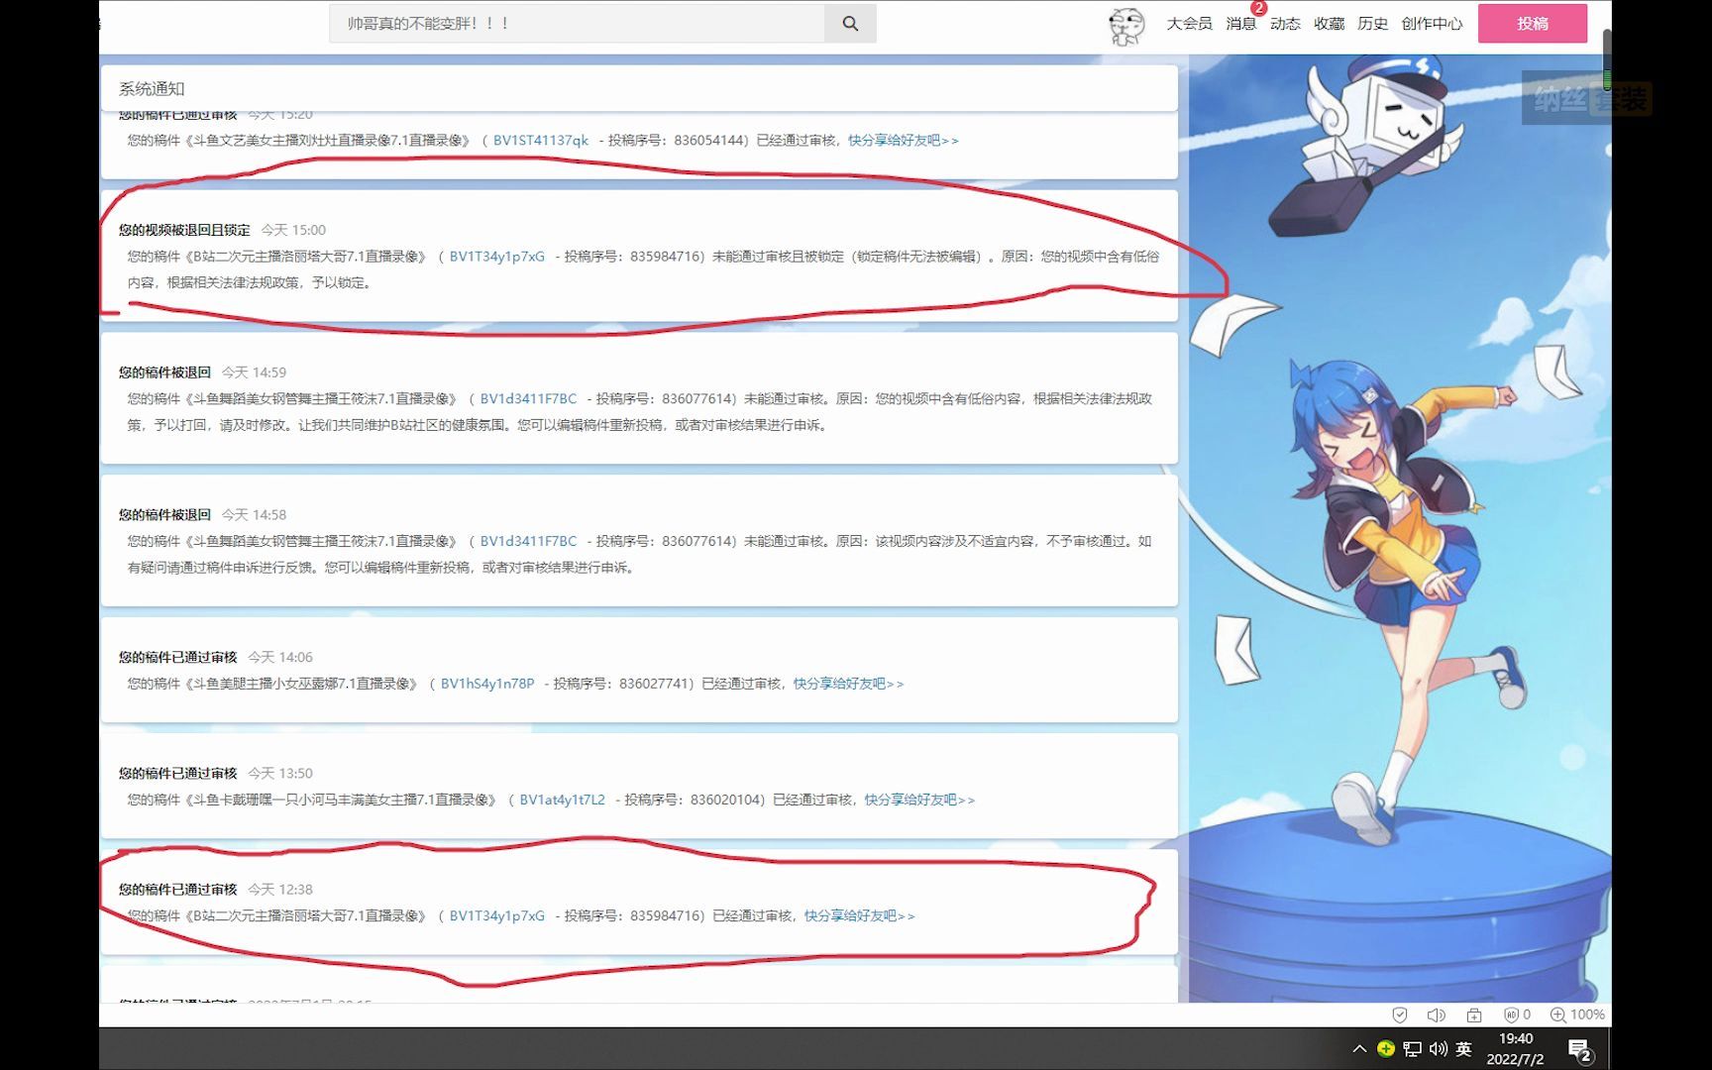Click the 您的稿件已通过审核 title at 13:50
The image size is (1712, 1070).
coord(178,774)
